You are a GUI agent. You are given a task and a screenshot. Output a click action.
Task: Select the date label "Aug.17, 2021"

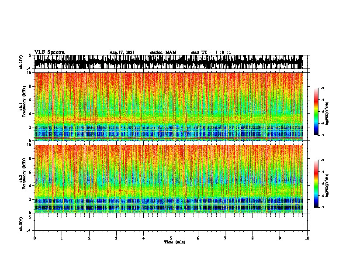[x=122, y=52]
